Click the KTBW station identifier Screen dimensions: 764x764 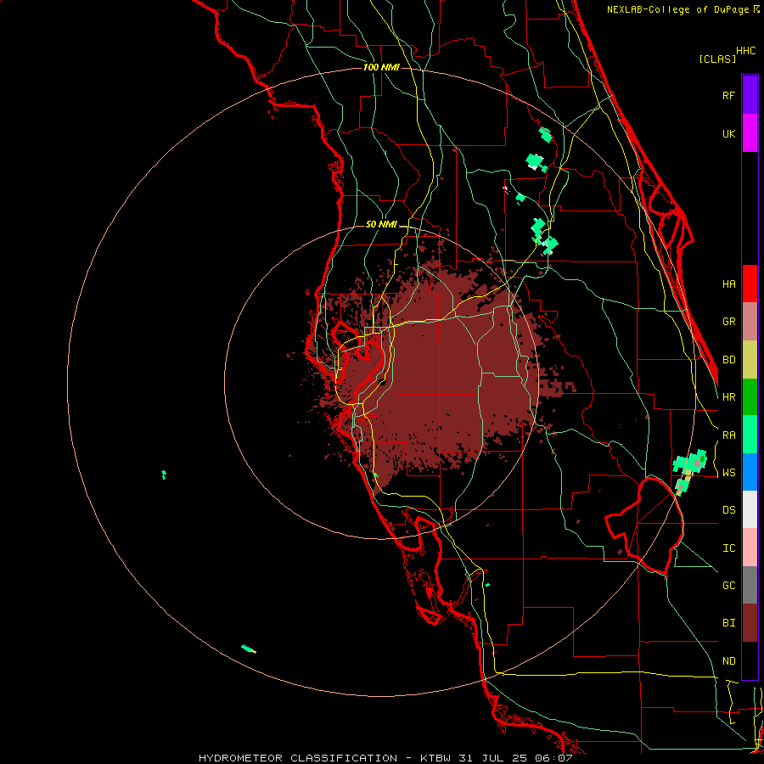(435, 758)
